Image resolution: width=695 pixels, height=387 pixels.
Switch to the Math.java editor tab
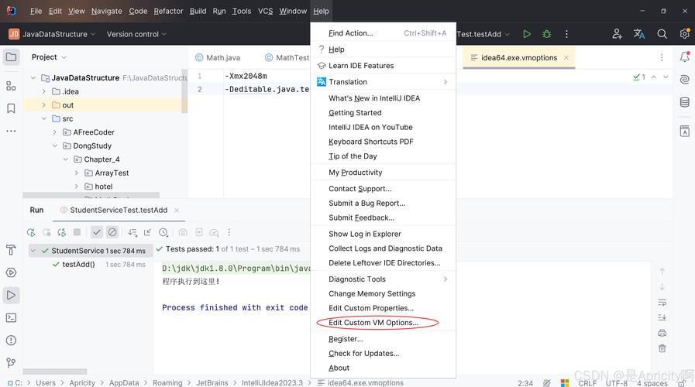[x=223, y=57]
